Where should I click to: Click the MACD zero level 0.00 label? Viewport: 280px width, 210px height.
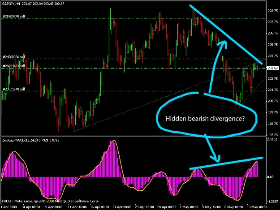click(x=270, y=177)
